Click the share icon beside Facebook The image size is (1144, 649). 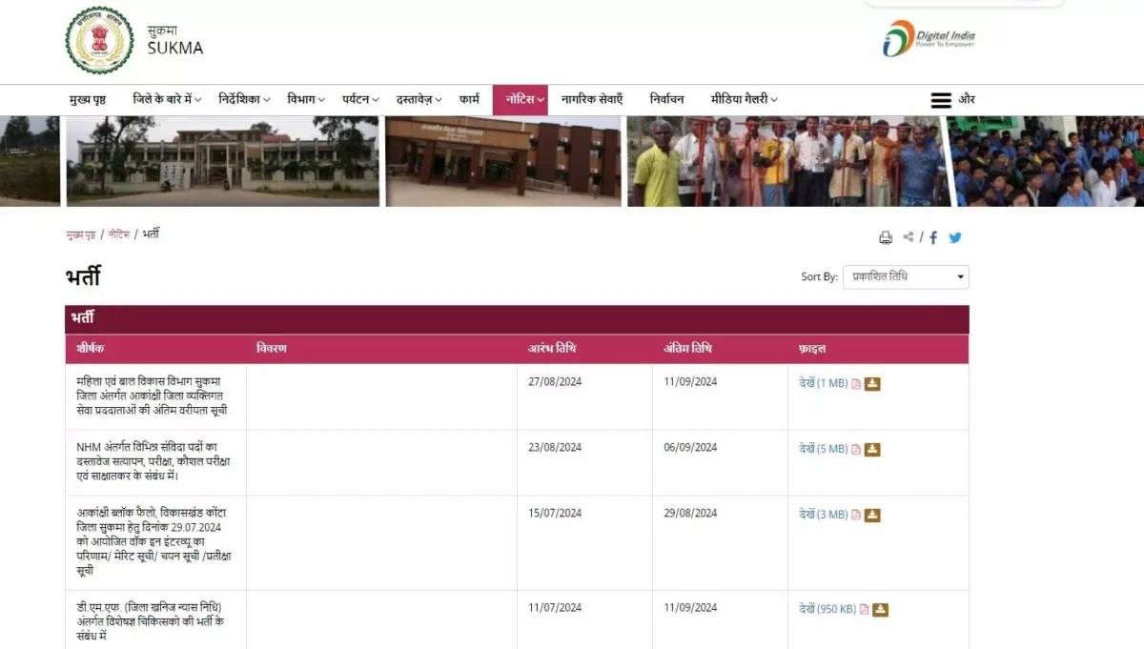(x=909, y=237)
